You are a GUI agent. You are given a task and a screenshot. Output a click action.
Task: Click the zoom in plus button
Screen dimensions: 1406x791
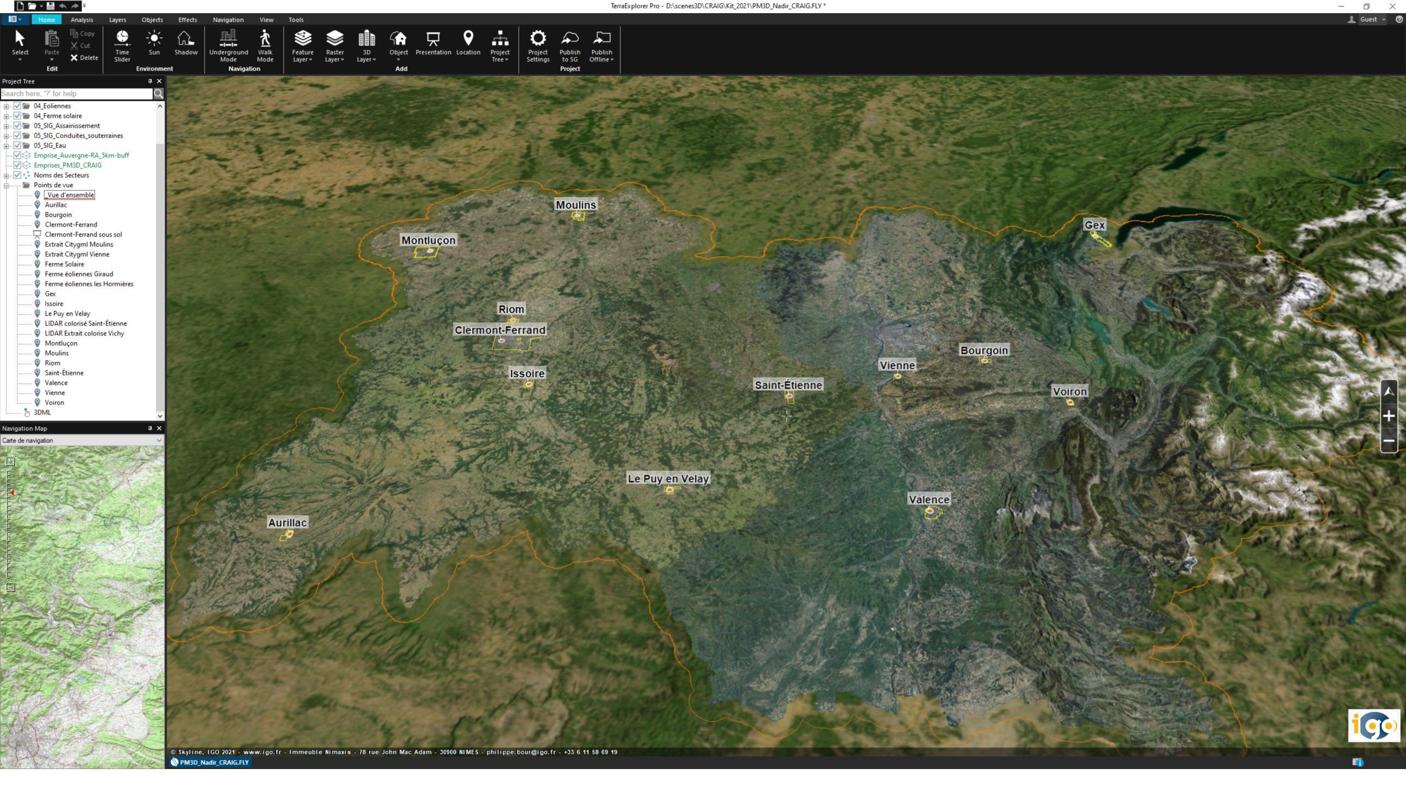[x=1388, y=416]
